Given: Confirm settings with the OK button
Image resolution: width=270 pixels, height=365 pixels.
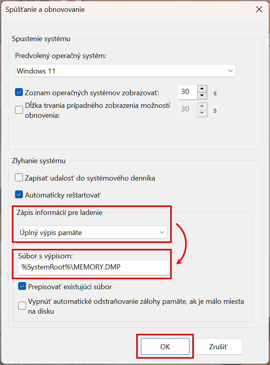Looking at the screenshot, I should click(x=165, y=346).
